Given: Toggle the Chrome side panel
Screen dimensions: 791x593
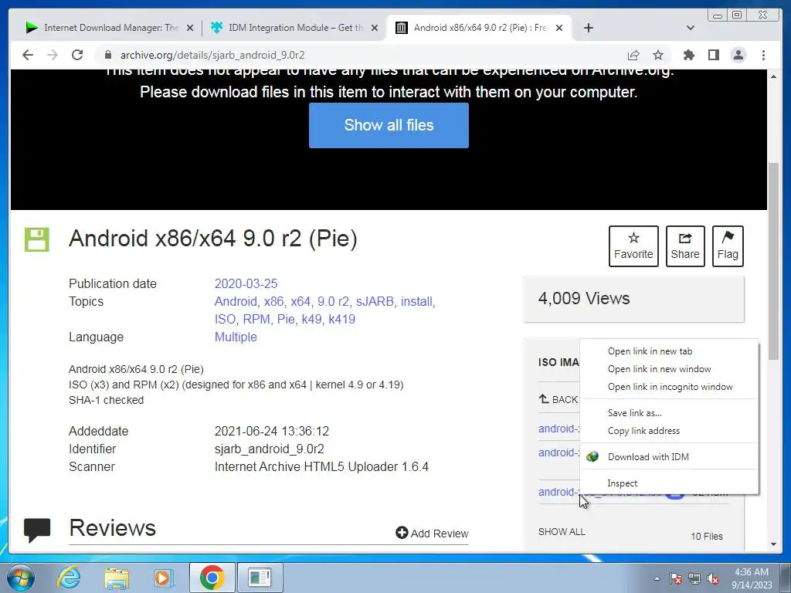Looking at the screenshot, I should 713,55.
